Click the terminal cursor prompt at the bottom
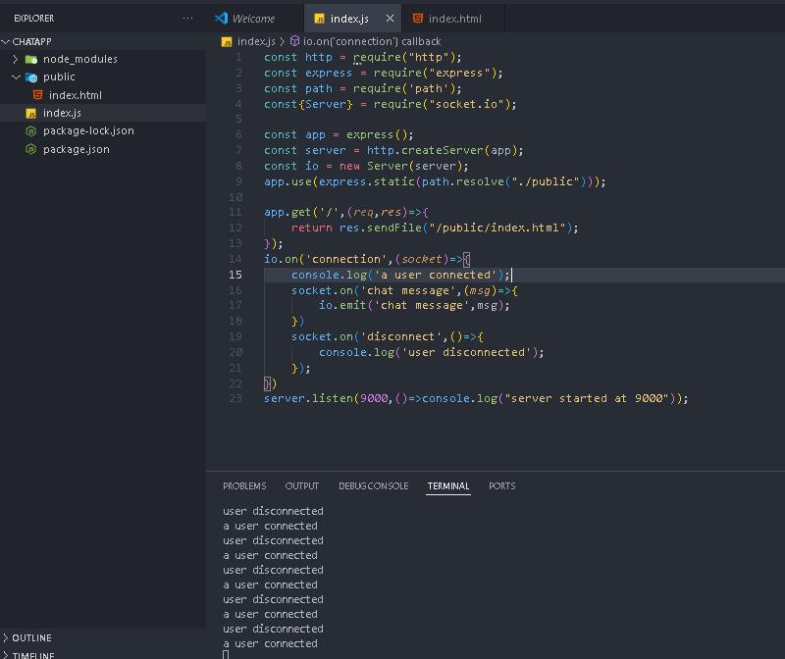Screen dimensions: 785x659 point(226,654)
